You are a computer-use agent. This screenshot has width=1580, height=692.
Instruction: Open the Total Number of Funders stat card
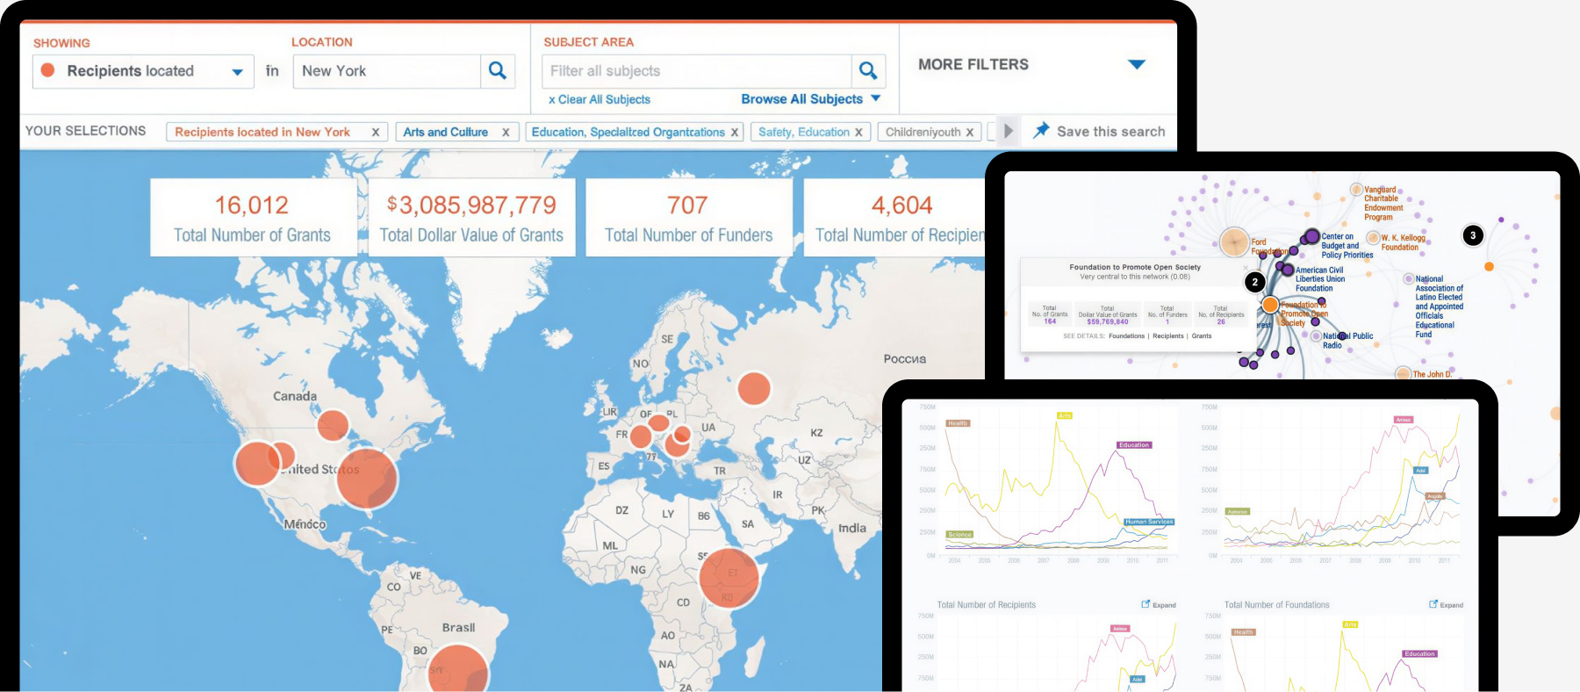[x=688, y=218]
